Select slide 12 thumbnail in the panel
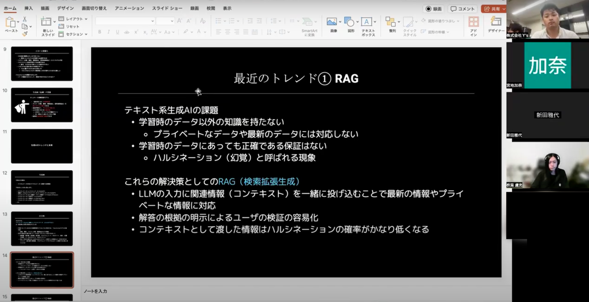Screen dimensions: 589x302 42,187
